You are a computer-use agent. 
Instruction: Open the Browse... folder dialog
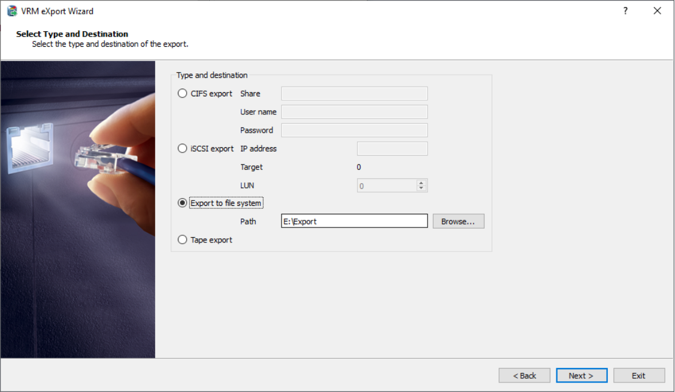point(458,221)
